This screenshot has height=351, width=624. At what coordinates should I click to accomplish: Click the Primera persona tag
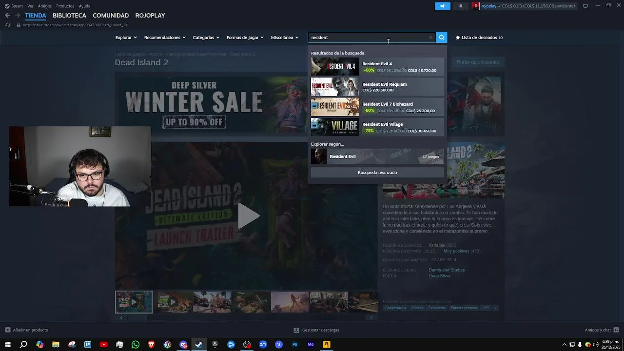click(x=464, y=308)
